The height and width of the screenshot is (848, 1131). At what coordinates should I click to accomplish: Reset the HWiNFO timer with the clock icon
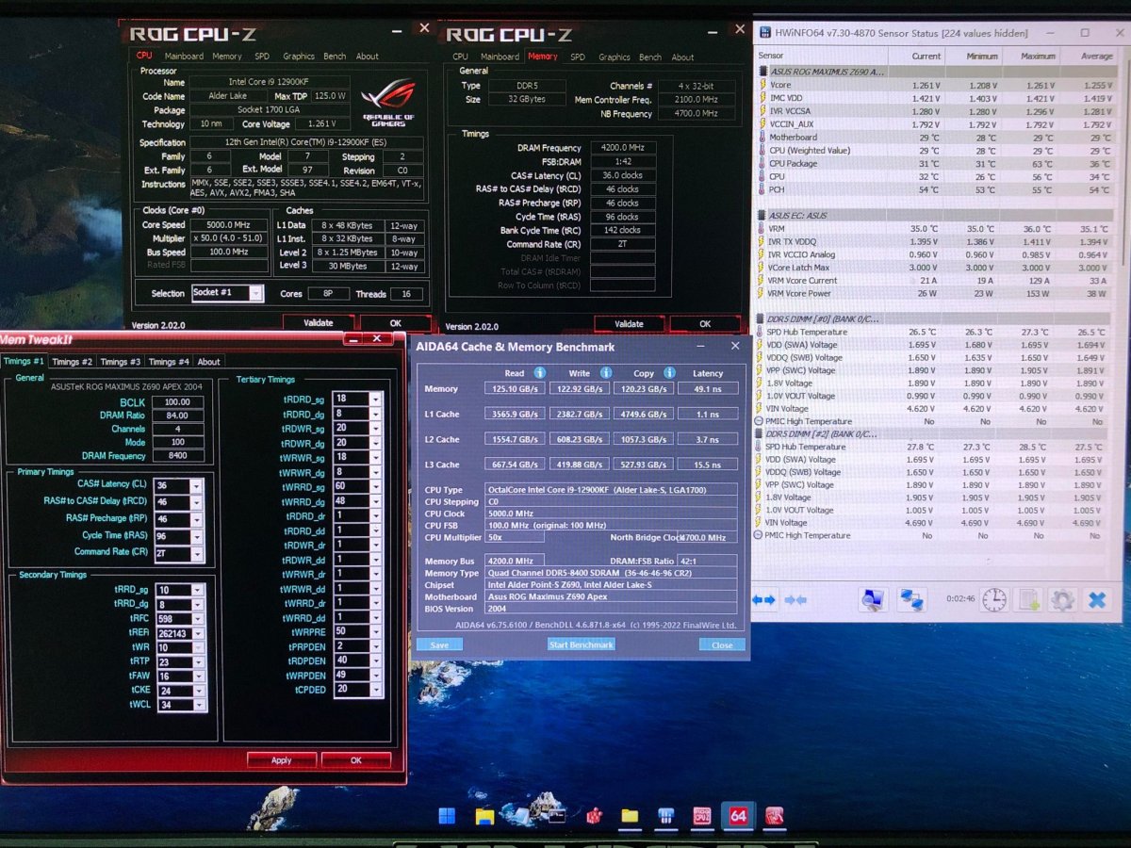pyautogui.click(x=994, y=599)
